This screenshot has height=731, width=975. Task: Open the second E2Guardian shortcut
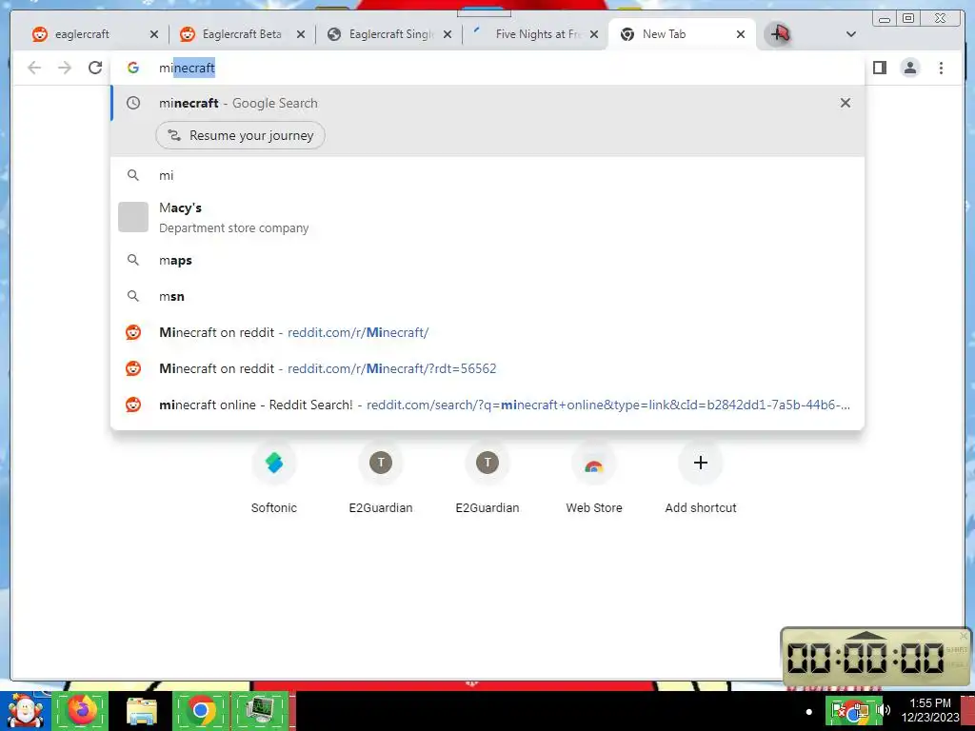coord(487,479)
